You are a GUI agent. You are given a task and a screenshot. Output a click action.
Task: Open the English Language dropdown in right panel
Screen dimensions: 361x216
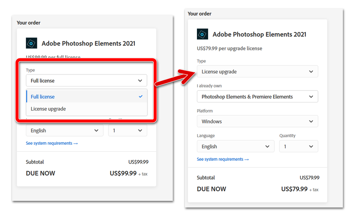pos(236,147)
